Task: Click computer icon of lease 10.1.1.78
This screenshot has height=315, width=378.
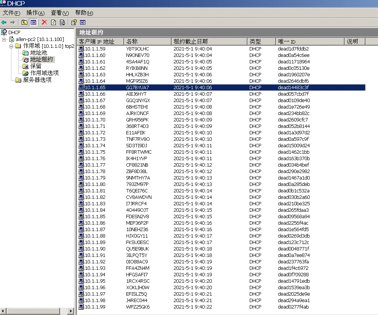Action: 81,171
